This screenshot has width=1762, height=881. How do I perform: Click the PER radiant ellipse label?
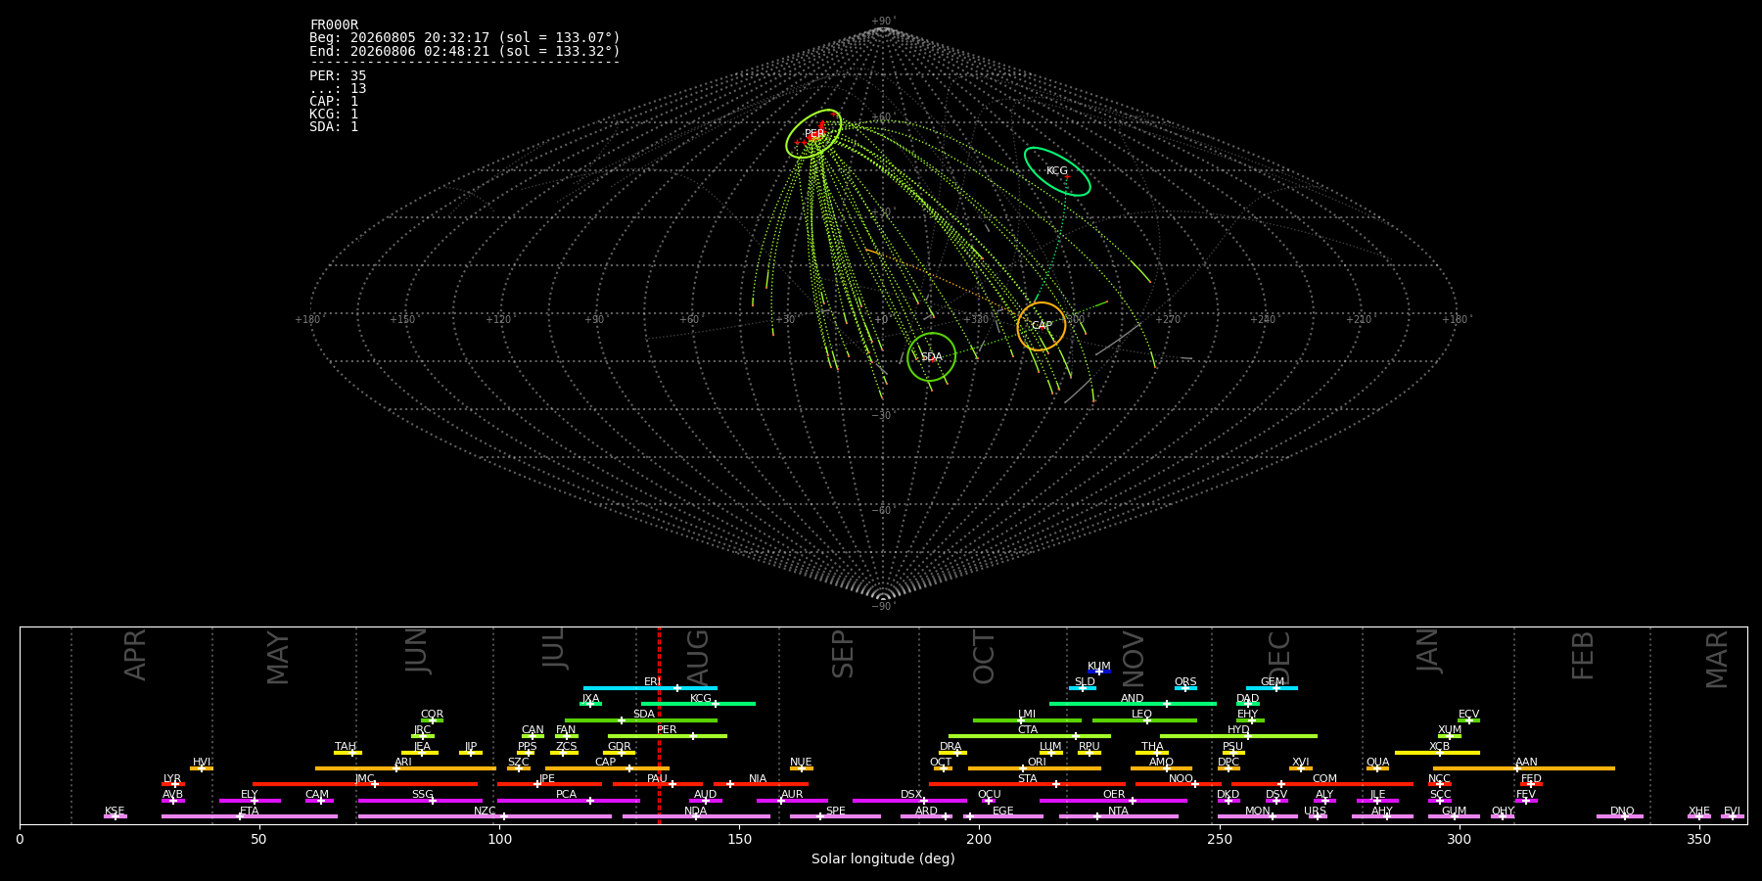pyautogui.click(x=814, y=134)
